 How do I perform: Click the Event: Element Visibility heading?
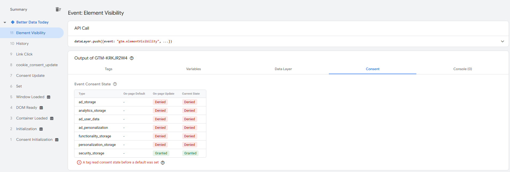[96, 13]
